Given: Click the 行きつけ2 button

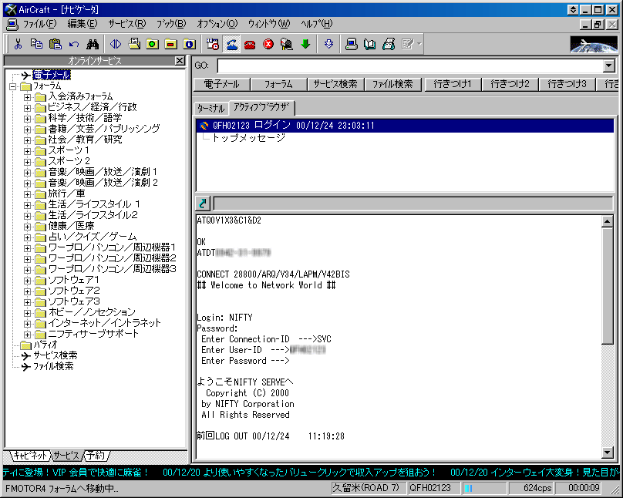Looking at the screenshot, I should pos(510,84).
